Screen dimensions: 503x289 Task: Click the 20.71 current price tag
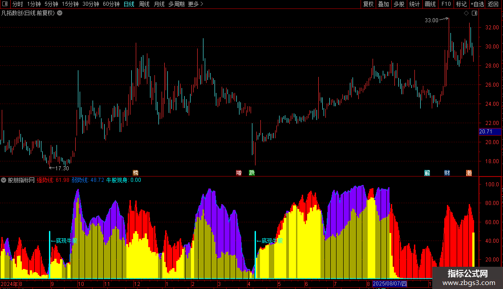(490, 131)
